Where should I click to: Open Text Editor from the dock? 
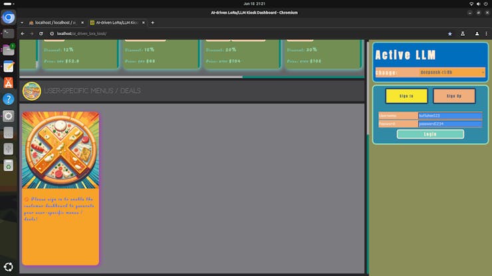(x=9, y=66)
